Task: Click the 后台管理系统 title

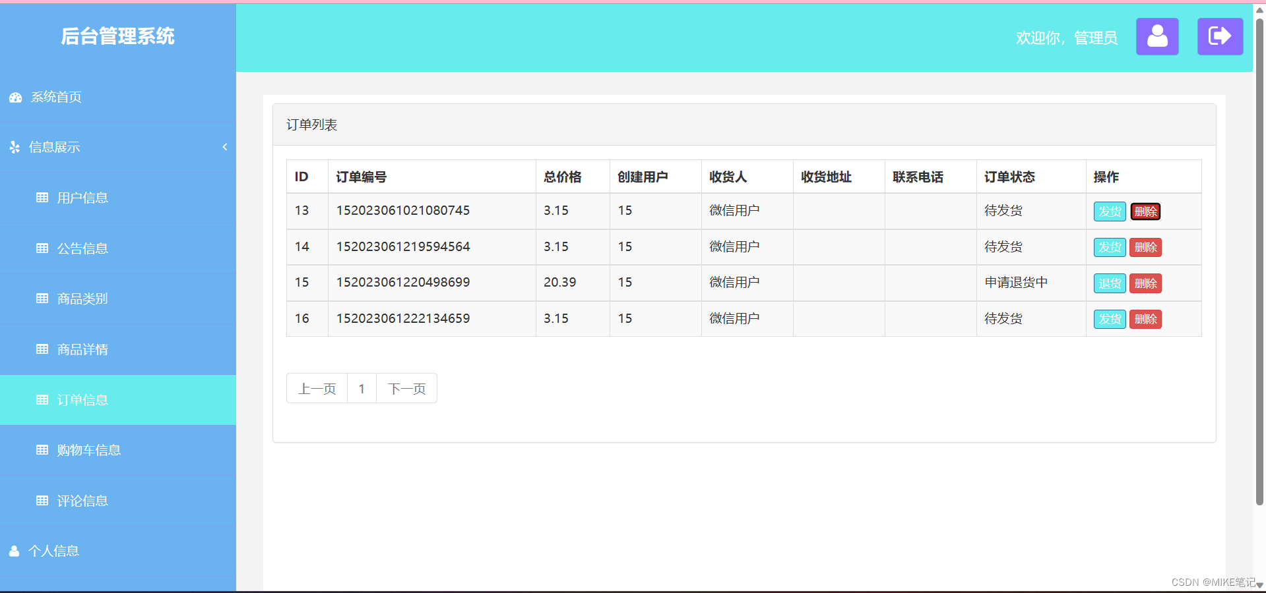Action: coord(118,36)
